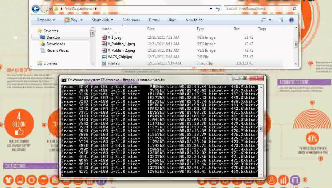
Task: Close the cmd.exe ffmpeg window
Action: pyautogui.click(x=256, y=78)
